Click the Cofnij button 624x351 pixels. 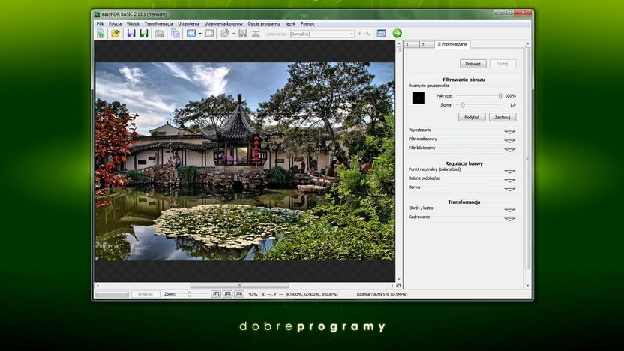pos(502,64)
